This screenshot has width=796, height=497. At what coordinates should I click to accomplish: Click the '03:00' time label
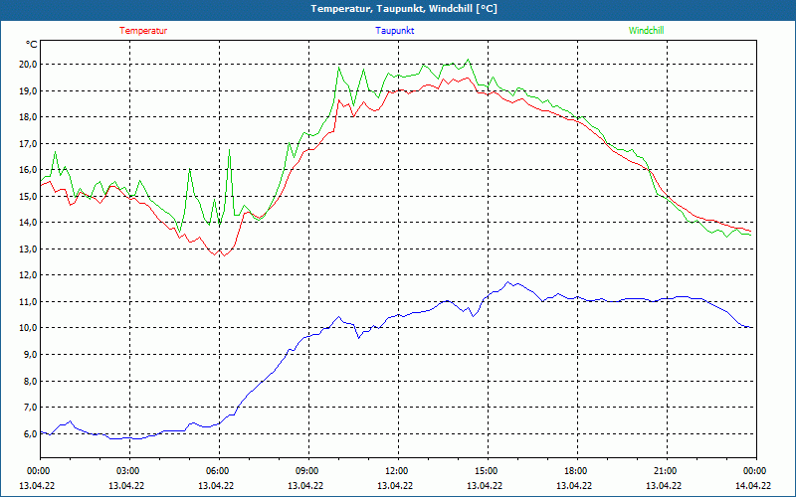130,471
